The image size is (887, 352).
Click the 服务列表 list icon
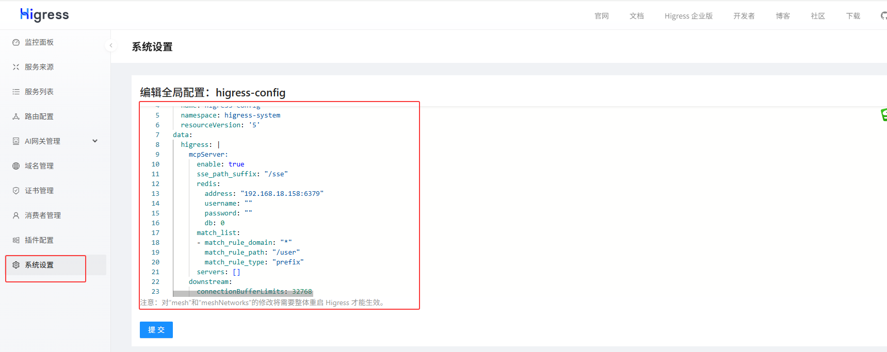(x=16, y=92)
